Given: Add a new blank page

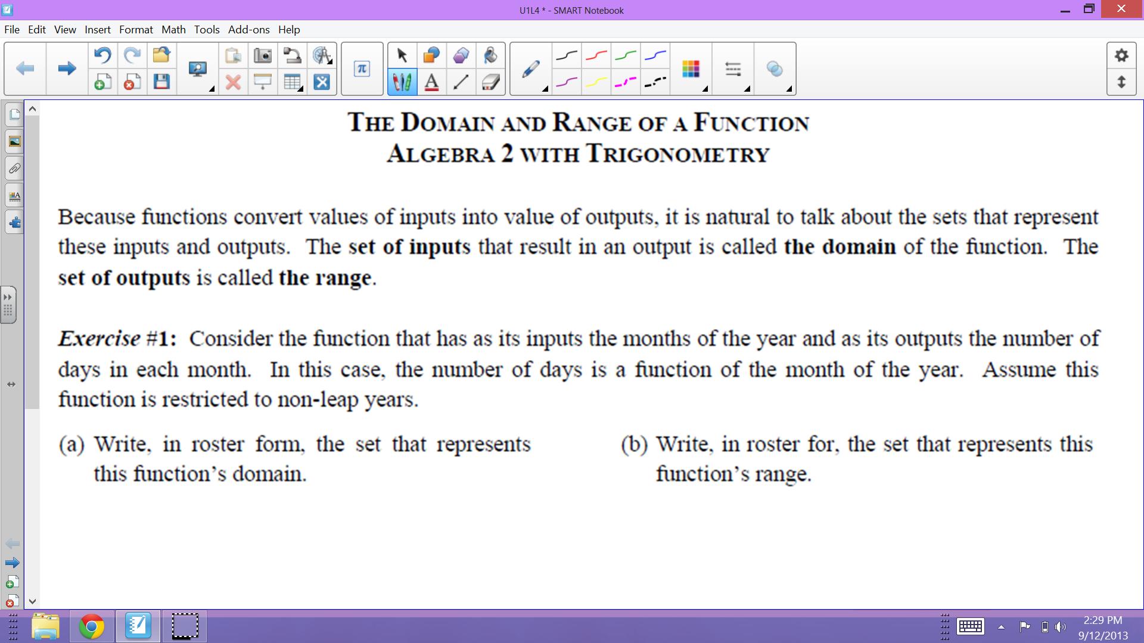Looking at the screenshot, I should tap(102, 83).
